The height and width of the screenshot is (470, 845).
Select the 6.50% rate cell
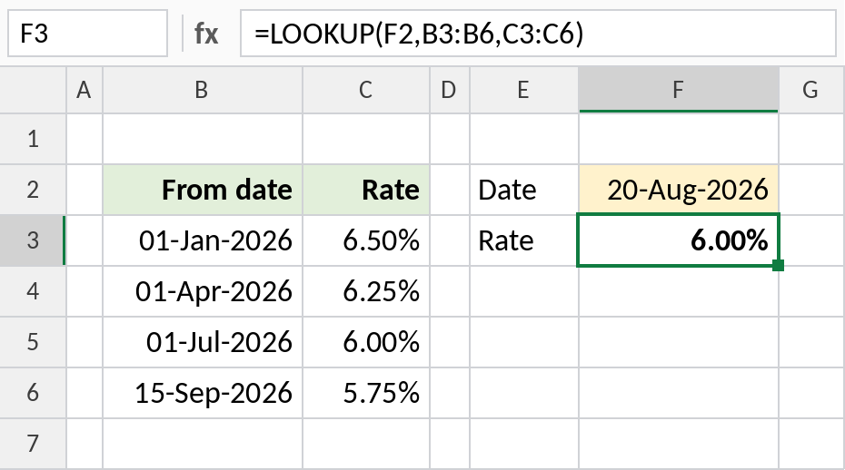[366, 240]
